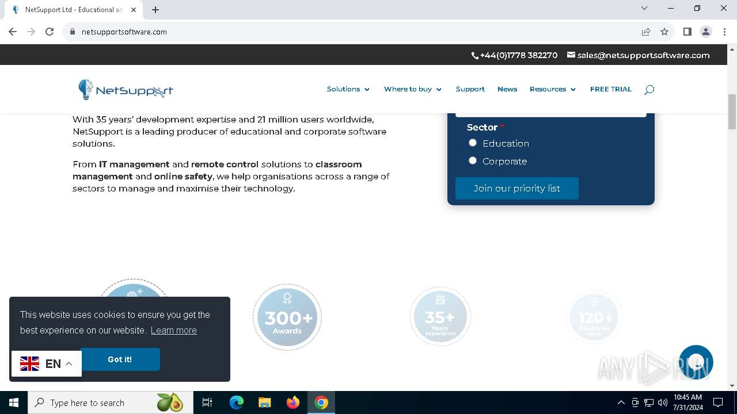737x414 pixels.
Task: Expand the Resources menu
Action: 553,89
